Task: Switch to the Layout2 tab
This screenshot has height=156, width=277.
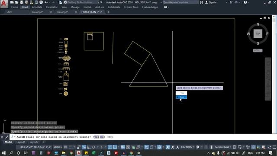Action: [x=34, y=142]
